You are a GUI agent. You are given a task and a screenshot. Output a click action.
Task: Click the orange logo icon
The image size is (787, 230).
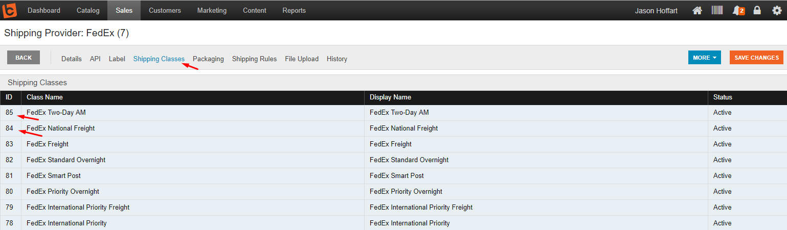[10, 10]
